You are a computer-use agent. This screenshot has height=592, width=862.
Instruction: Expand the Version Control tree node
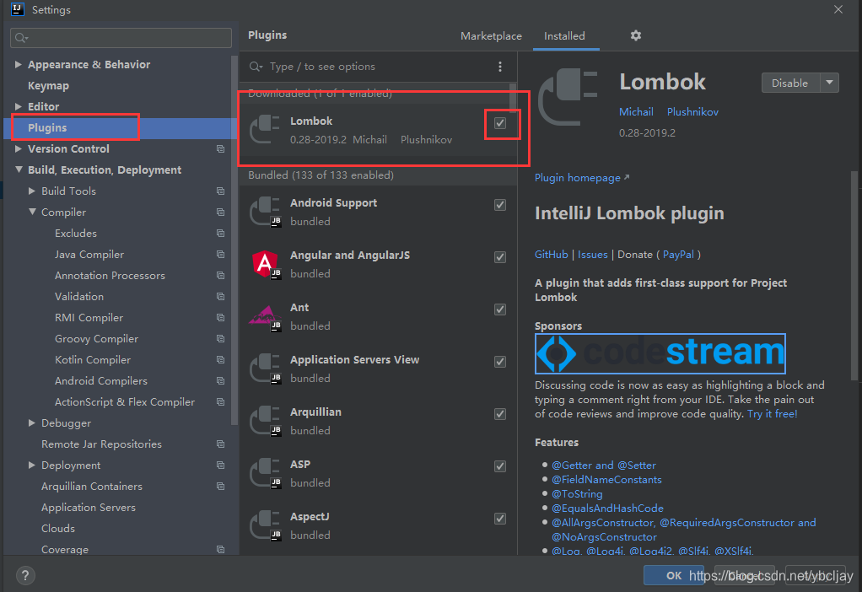point(19,148)
